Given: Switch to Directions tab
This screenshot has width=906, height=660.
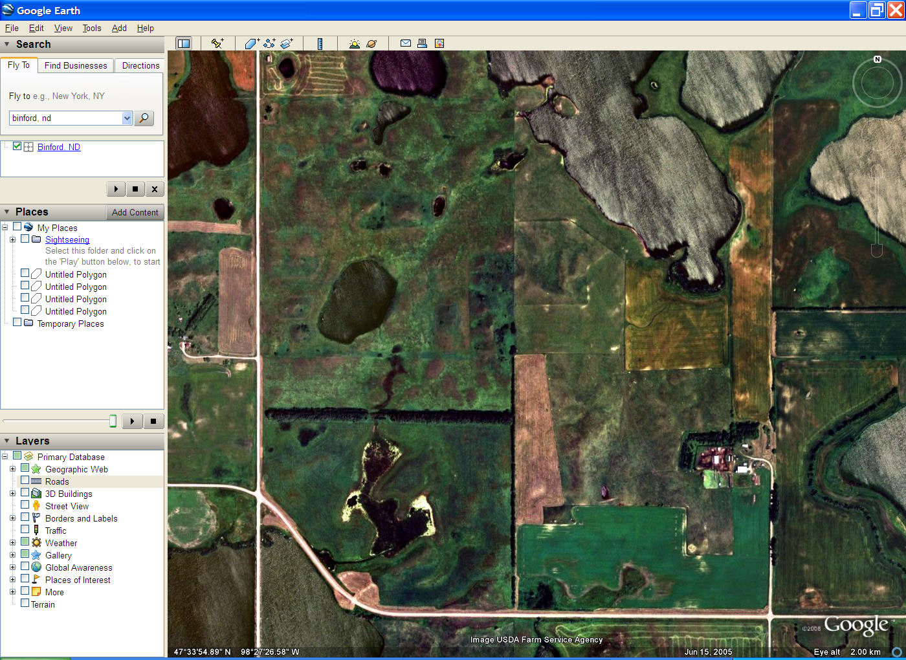Looking at the screenshot, I should coord(140,65).
